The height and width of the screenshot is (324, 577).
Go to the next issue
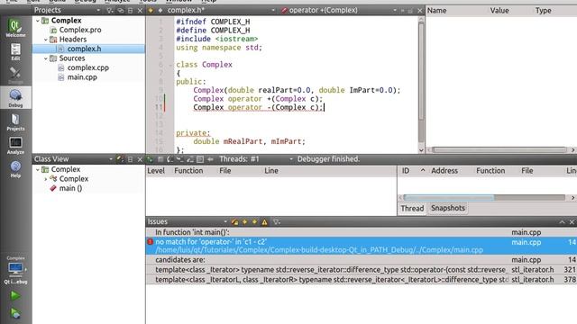pos(254,222)
